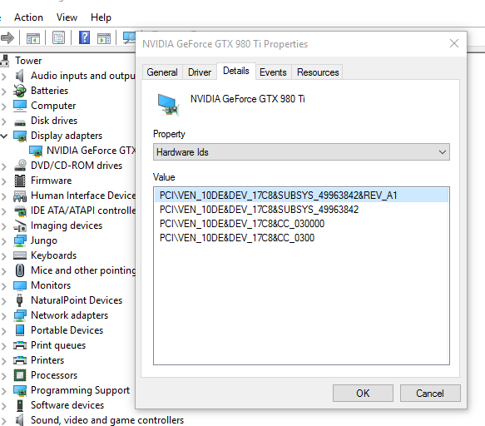Click the DVD/CD-ROM drives disc icon

click(20, 165)
